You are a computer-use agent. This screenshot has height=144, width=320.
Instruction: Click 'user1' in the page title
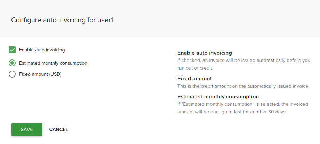pyautogui.click(x=105, y=20)
